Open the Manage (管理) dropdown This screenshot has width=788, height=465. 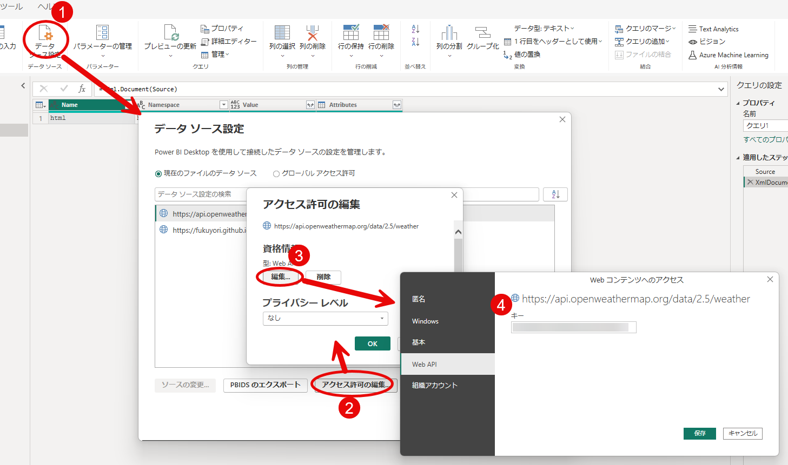pos(215,54)
